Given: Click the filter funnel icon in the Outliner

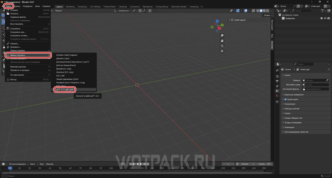Looking at the screenshot, I should [x=323, y=10].
